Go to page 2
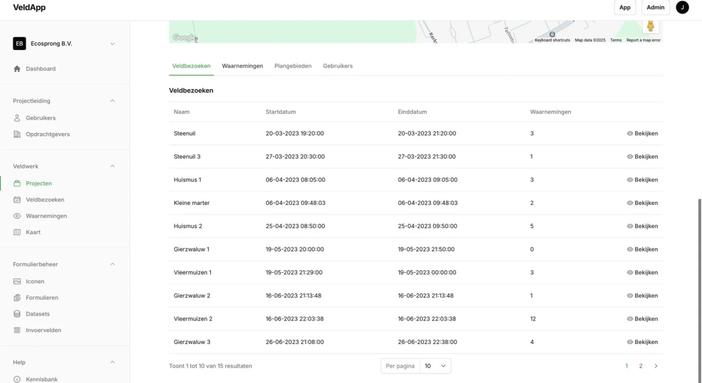Image resolution: width=702 pixels, height=383 pixels. pos(641,366)
